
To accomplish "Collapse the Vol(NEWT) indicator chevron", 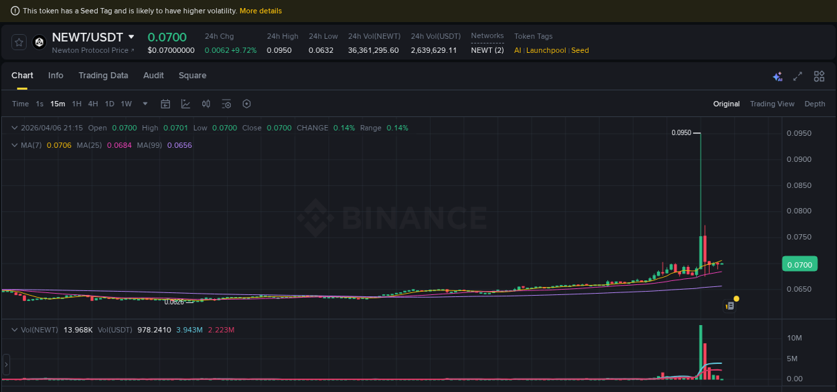I will pos(14,330).
